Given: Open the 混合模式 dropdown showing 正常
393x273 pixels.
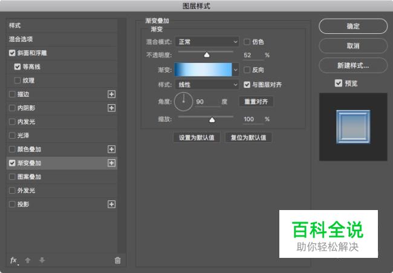Looking at the screenshot, I should [207, 42].
